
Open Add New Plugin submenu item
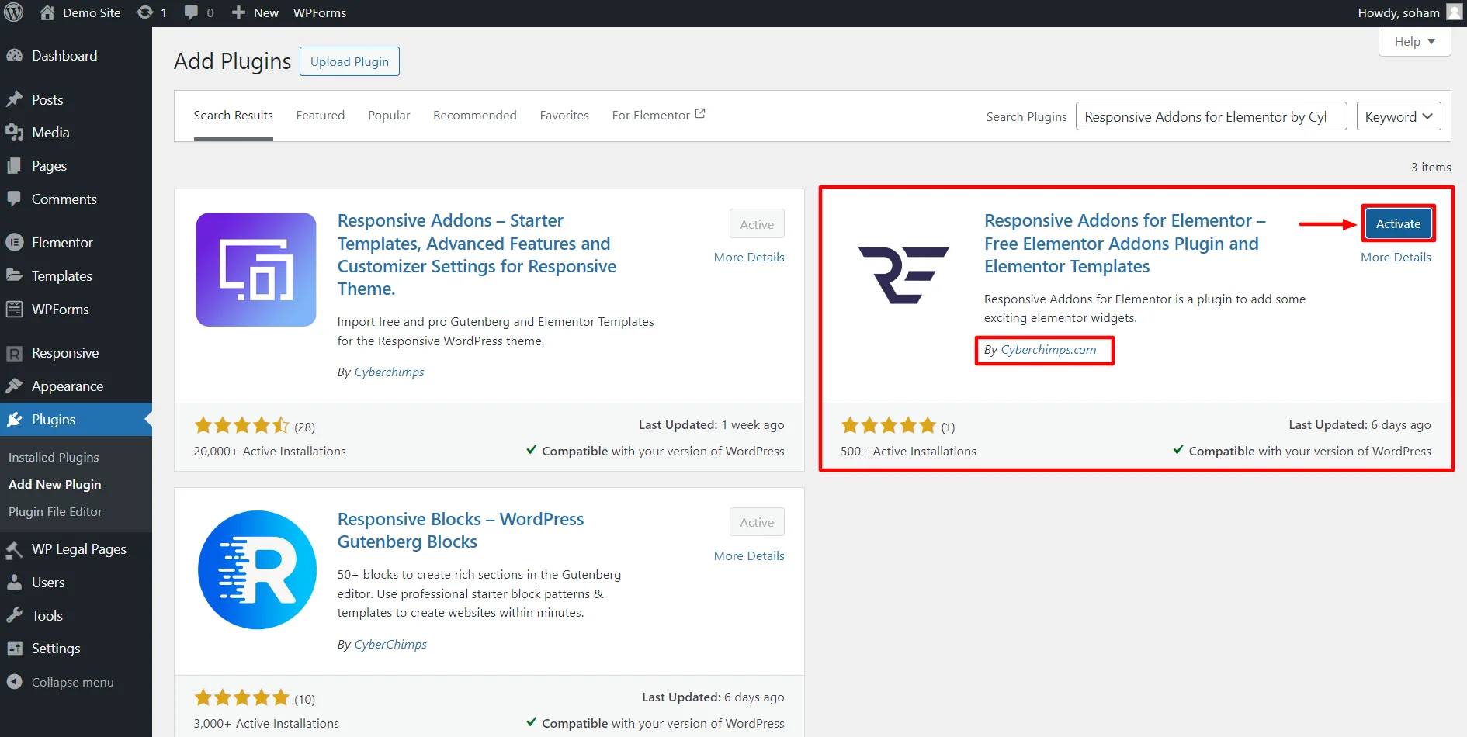54,485
